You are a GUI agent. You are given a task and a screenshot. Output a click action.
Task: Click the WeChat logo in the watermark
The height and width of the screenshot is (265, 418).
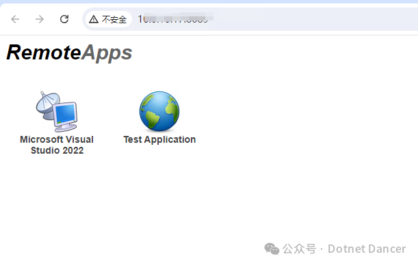coord(272,249)
